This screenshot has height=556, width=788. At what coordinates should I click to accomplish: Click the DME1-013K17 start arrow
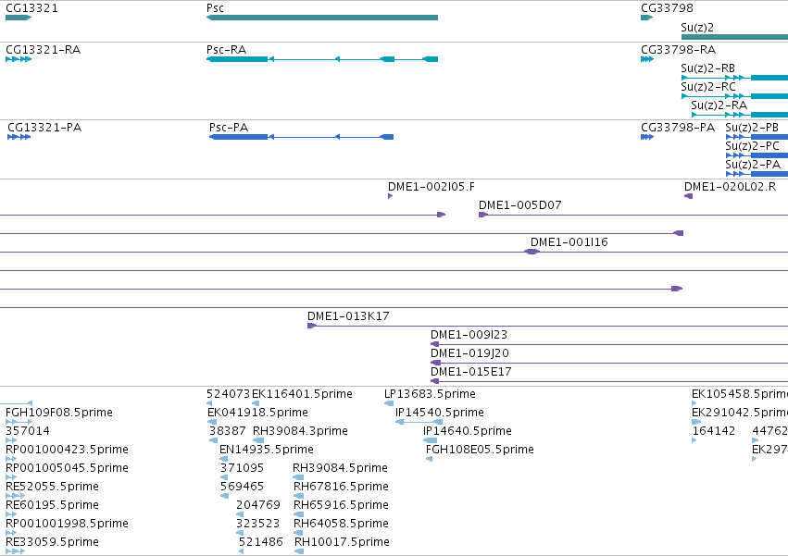(x=312, y=326)
